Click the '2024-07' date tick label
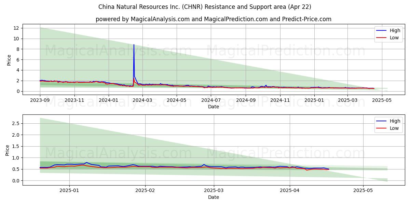This screenshot has width=410, height=205. click(x=211, y=100)
